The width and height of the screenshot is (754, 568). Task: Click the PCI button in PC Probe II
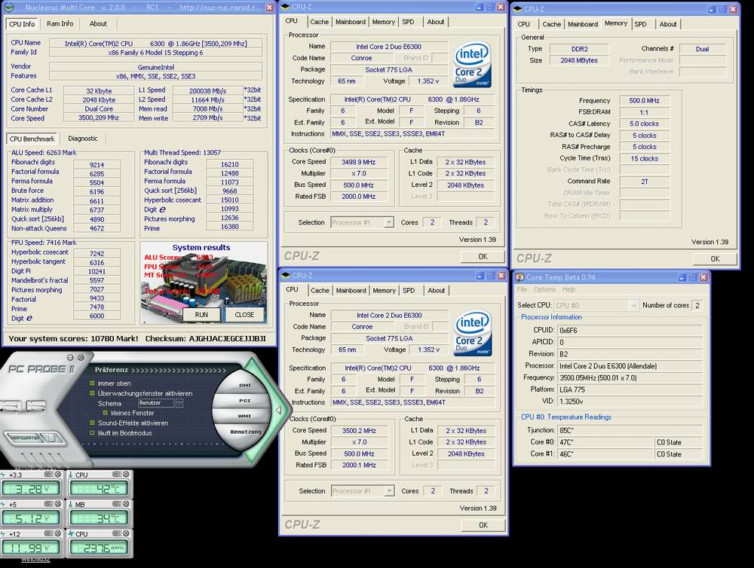(245, 400)
